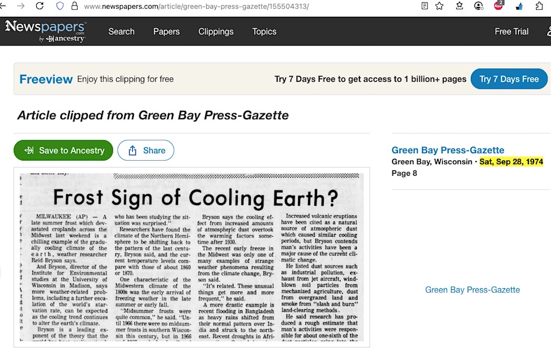
Task: Open the Papers navigation item
Action: tap(166, 31)
